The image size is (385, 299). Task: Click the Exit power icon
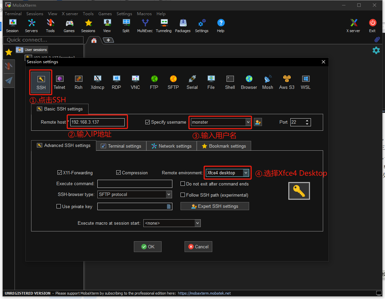coord(372,26)
